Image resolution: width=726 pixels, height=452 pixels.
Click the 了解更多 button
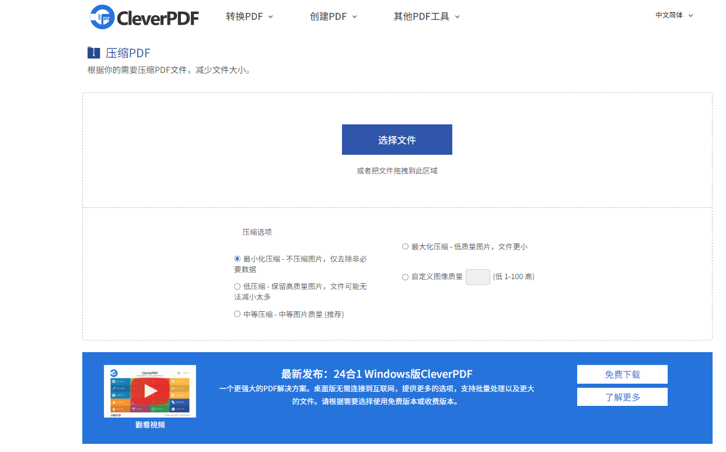click(622, 397)
